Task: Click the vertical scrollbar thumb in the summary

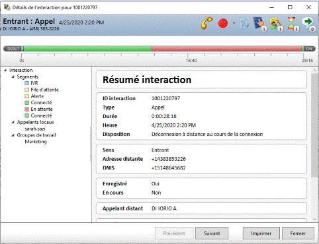Action: coord(314,125)
